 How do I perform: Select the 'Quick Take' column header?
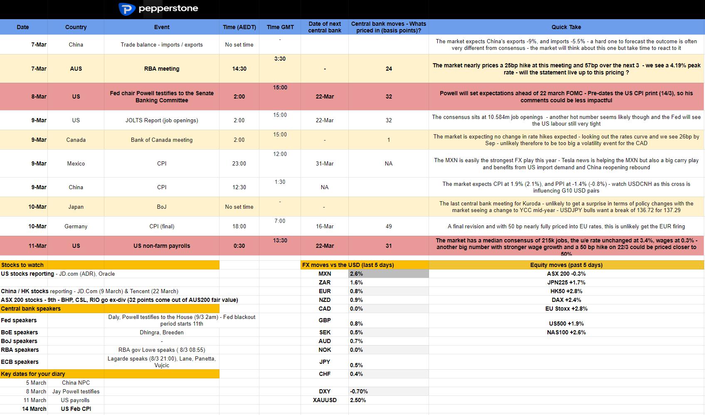coord(566,27)
